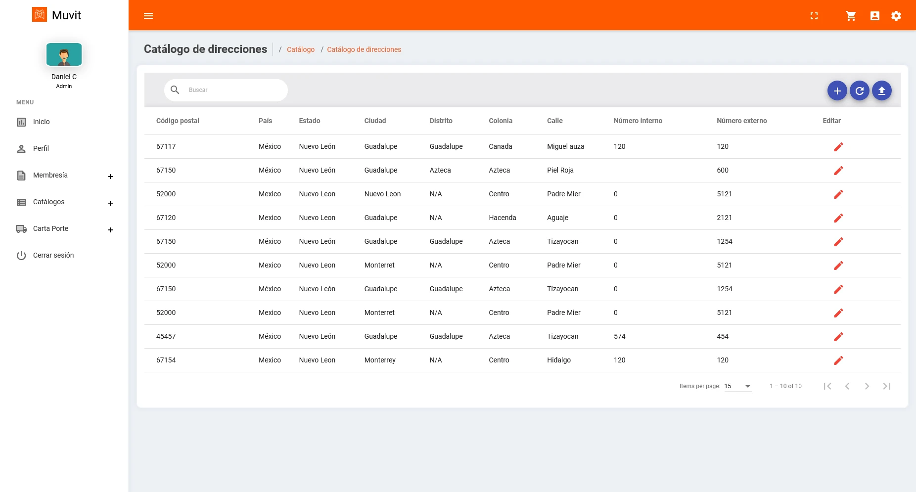Upload addresses with the upload button
Image resolution: width=916 pixels, height=492 pixels.
[x=882, y=90]
